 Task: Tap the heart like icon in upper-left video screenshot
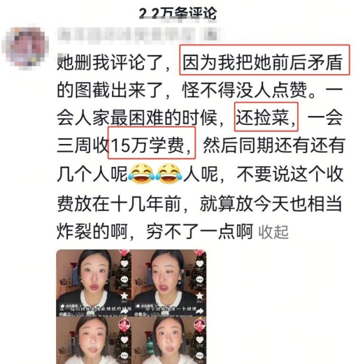click(125, 264)
